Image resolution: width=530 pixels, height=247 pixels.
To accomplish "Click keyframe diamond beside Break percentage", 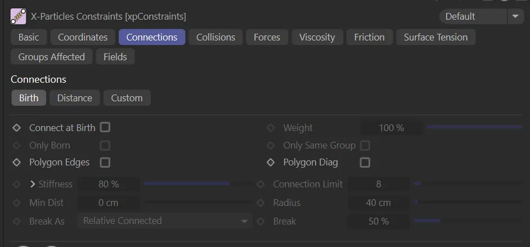I will point(260,221).
